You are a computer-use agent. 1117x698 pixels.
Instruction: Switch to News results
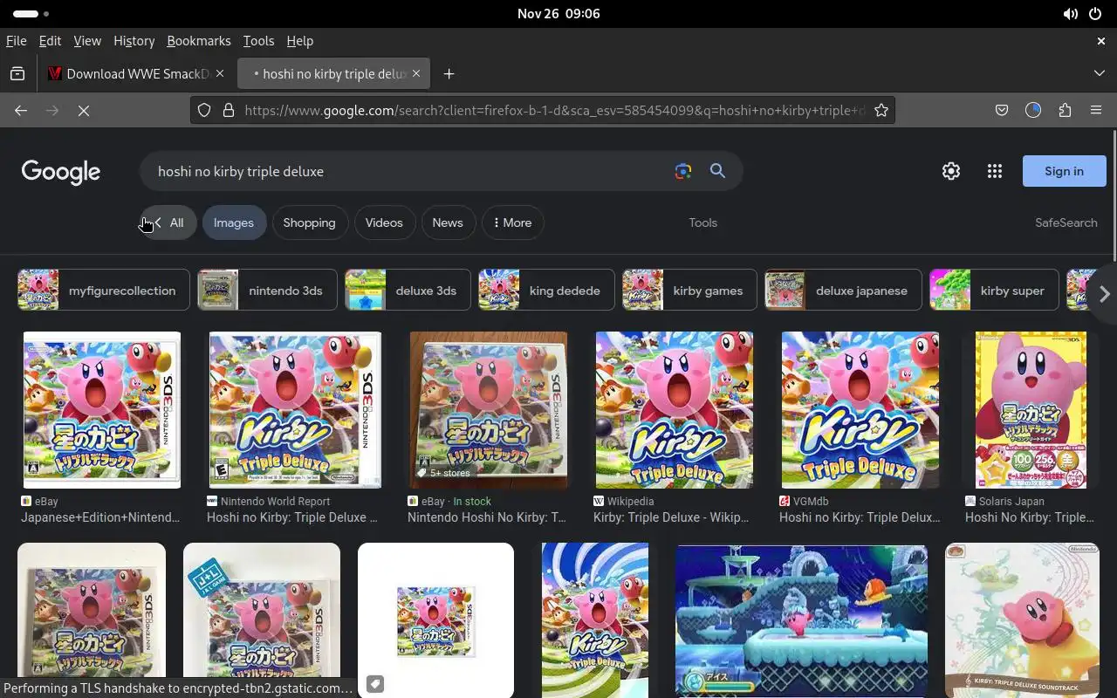[448, 222]
